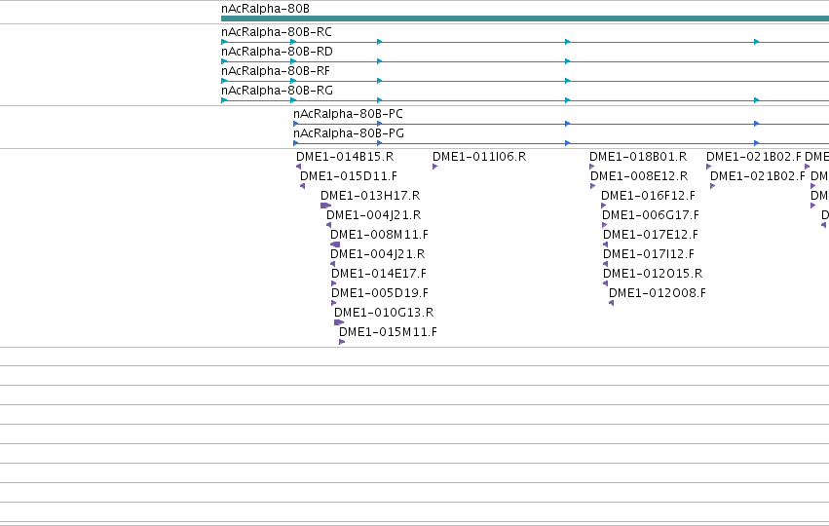Screen dimensions: 829x526
Task: Click purple feature glyph beneath DME1-010G13.R
Action: click(x=339, y=322)
